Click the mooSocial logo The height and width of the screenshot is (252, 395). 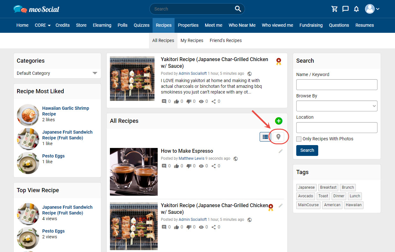coord(36,9)
